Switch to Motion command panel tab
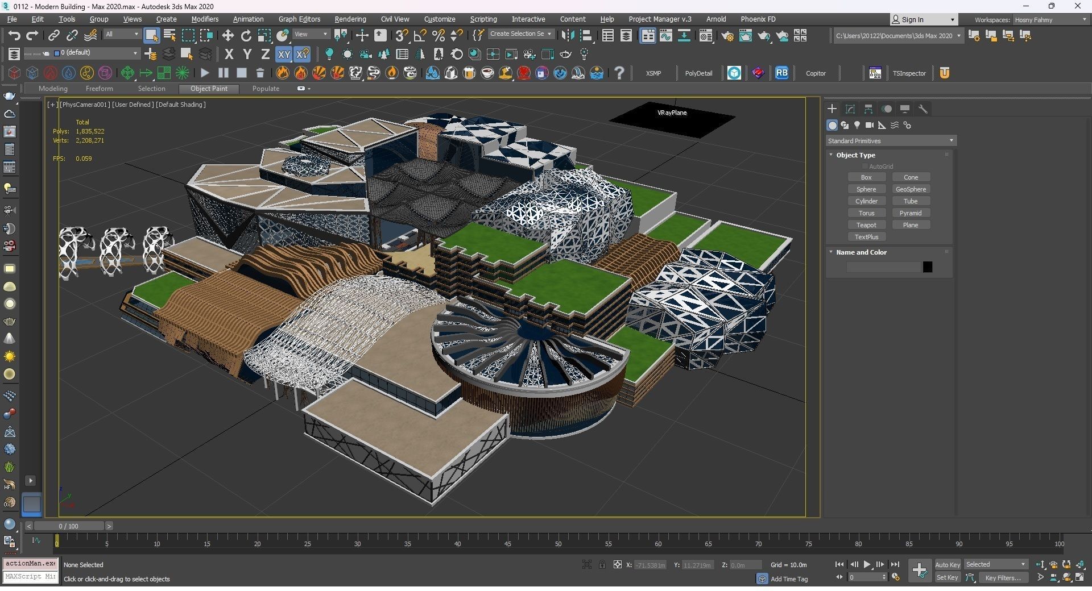 click(x=887, y=109)
